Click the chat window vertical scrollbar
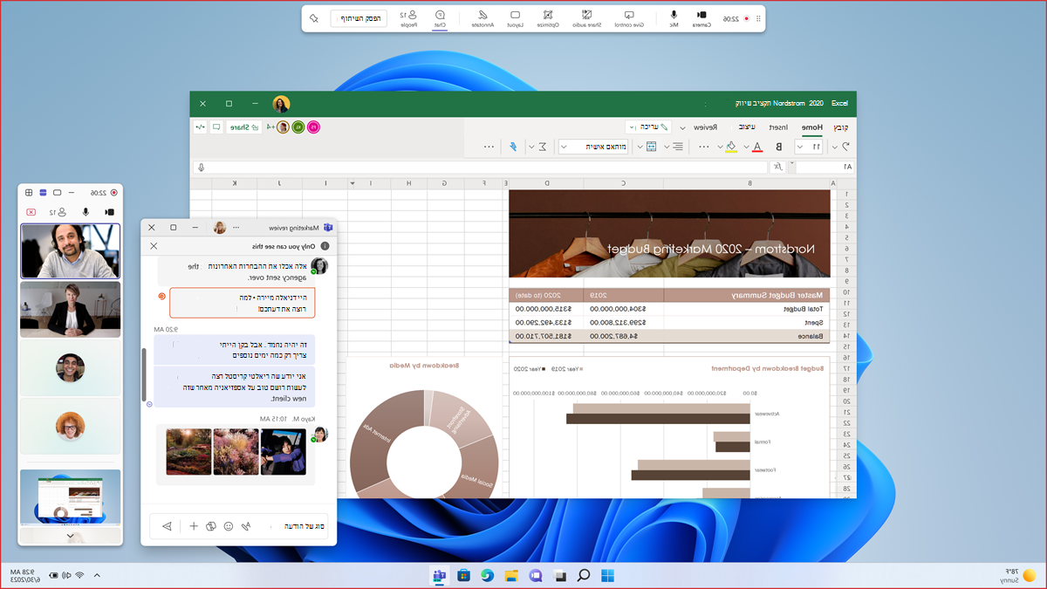Viewport: 1047px width, 589px height. [x=145, y=375]
